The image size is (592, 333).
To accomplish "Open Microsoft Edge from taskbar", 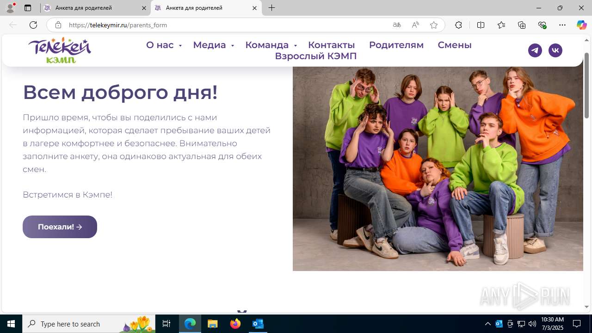I will point(190,324).
